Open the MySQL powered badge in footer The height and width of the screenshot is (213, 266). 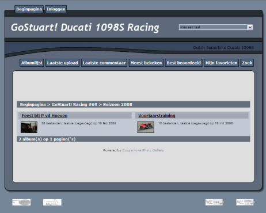(52, 202)
